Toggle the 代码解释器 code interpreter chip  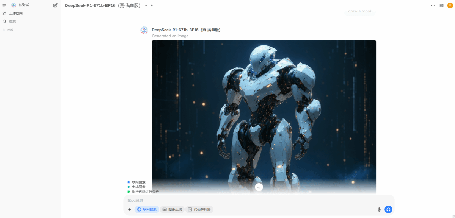tap(199, 209)
